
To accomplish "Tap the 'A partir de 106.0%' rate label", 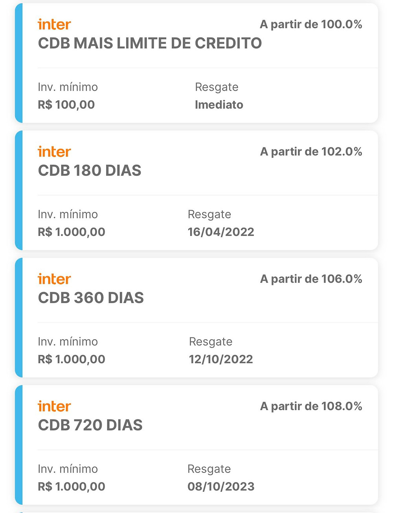I will [311, 279].
